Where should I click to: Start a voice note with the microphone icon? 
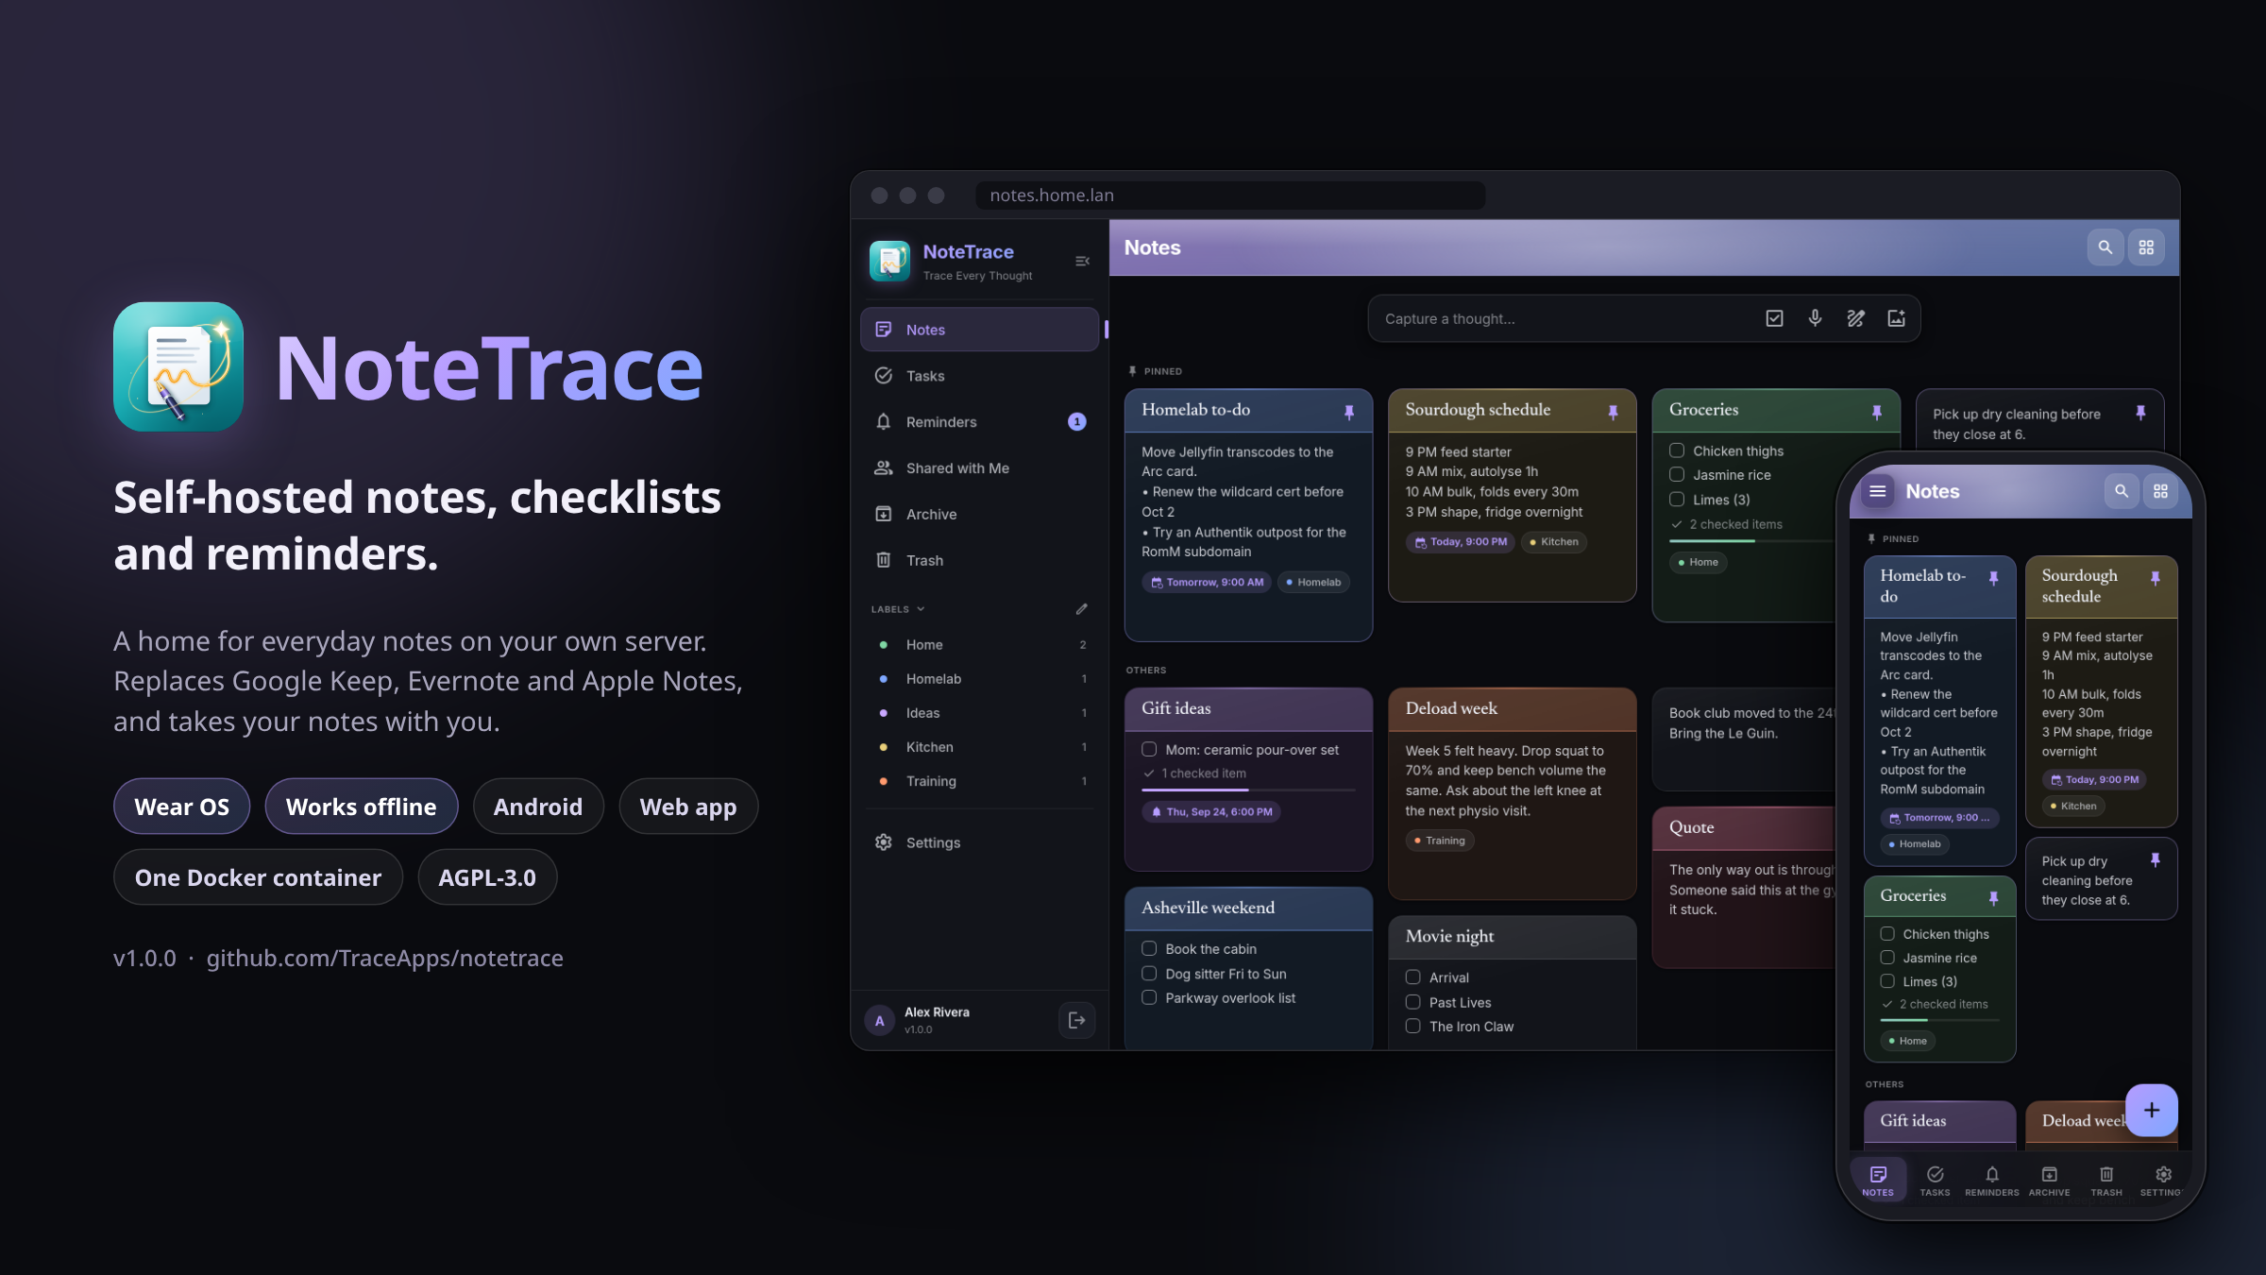(x=1815, y=318)
